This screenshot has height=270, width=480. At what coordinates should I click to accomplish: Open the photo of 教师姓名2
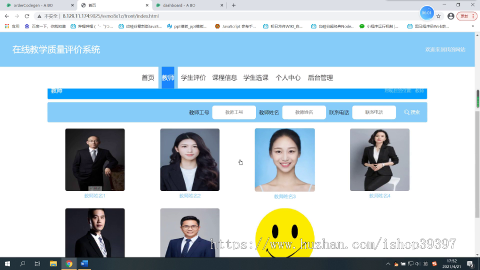190,160
